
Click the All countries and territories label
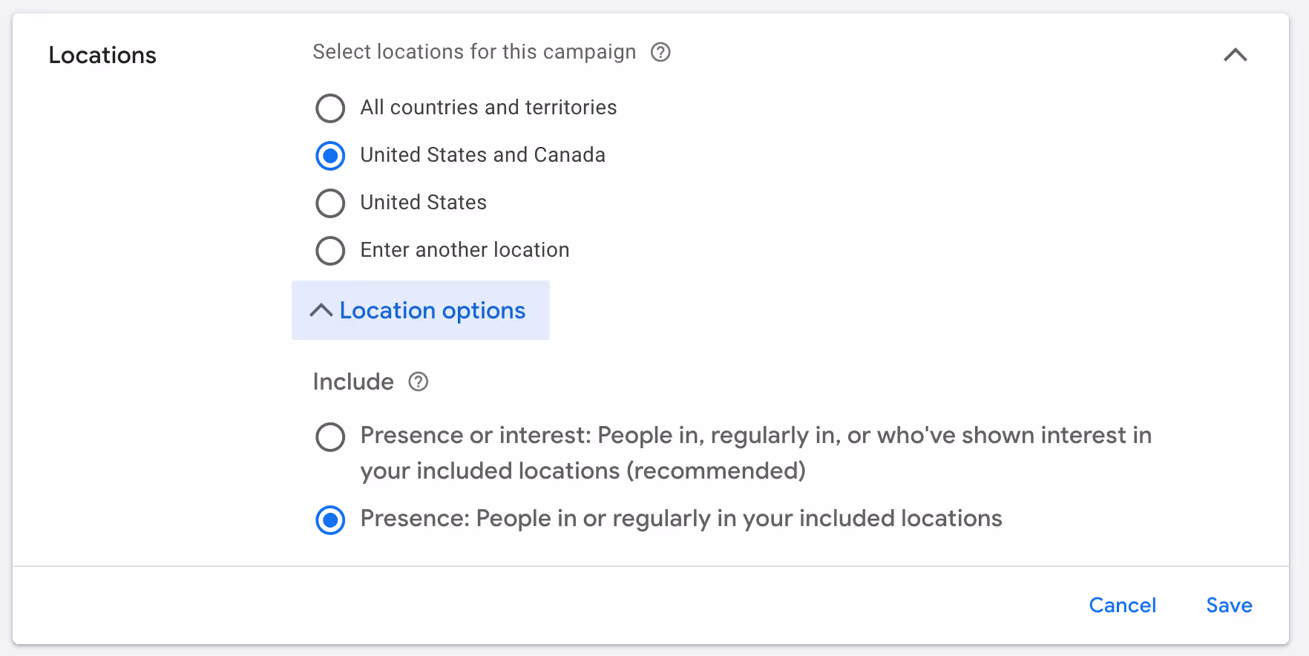coord(488,108)
